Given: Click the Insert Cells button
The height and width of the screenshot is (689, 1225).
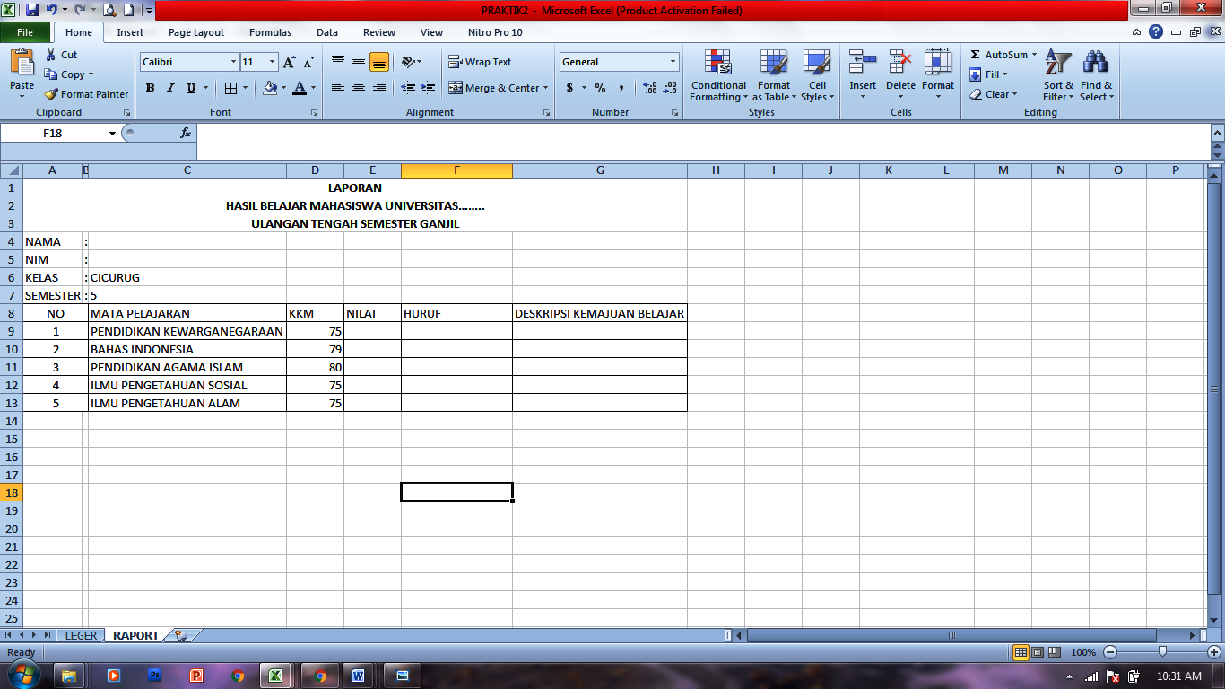Looking at the screenshot, I should click(x=862, y=78).
